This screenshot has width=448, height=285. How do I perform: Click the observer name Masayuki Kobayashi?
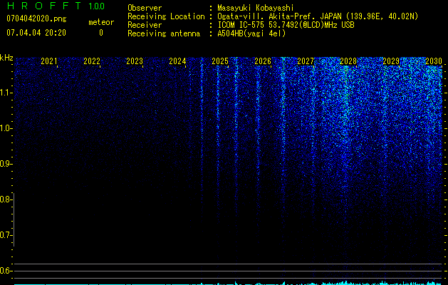click(x=256, y=8)
